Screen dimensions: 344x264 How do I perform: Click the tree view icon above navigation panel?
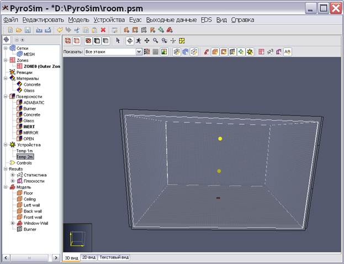coord(7,40)
